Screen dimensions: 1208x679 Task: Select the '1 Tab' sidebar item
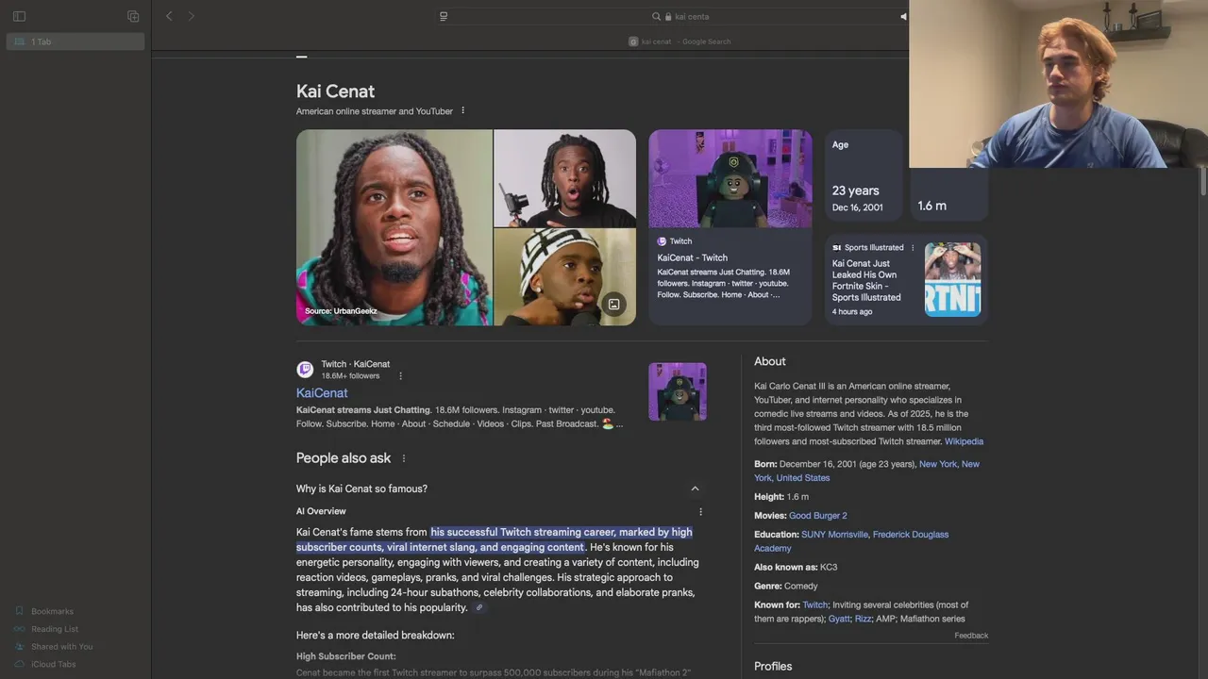point(75,41)
